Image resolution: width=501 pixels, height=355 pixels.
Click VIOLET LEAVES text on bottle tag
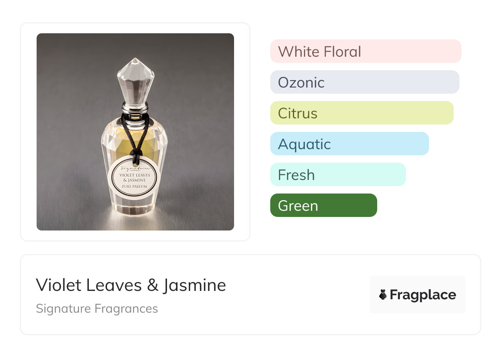[135, 175]
